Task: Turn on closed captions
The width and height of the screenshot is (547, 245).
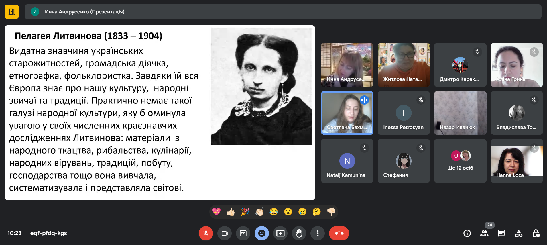Action: tap(243, 233)
